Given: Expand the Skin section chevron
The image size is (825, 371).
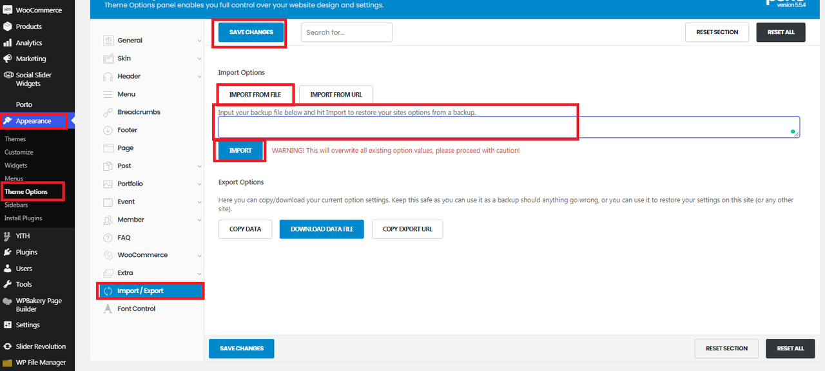Looking at the screenshot, I should coord(199,59).
